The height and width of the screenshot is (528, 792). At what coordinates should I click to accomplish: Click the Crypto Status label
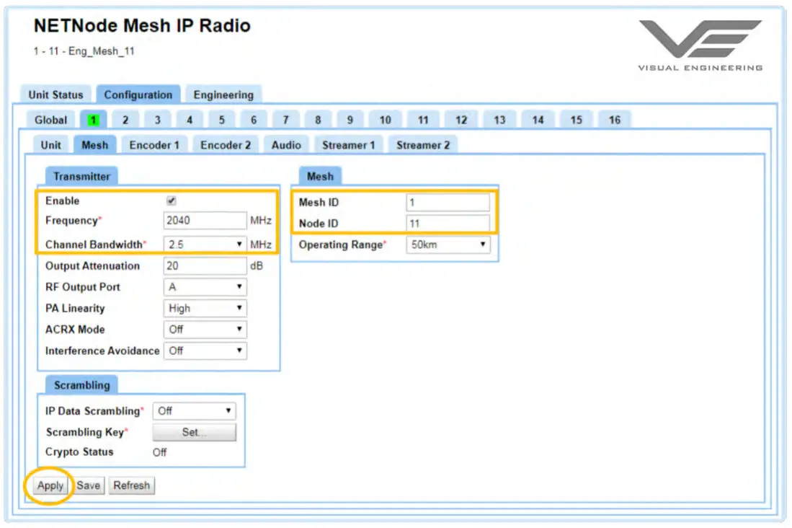pyautogui.click(x=79, y=452)
